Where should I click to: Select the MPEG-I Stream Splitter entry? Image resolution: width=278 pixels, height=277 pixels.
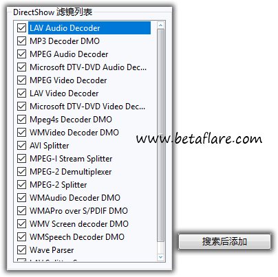tap(71, 159)
